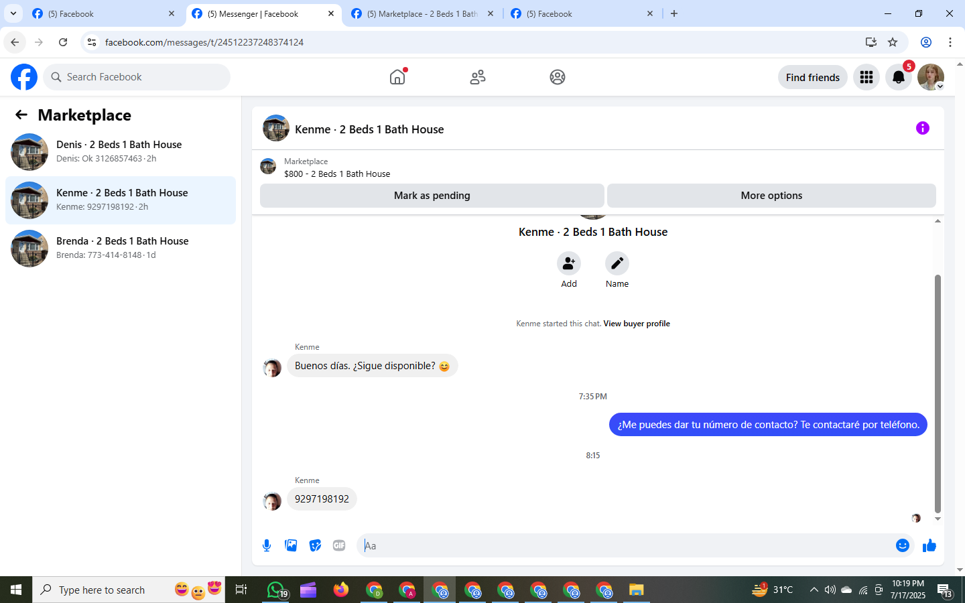Choose a GIF icon

tap(339, 545)
